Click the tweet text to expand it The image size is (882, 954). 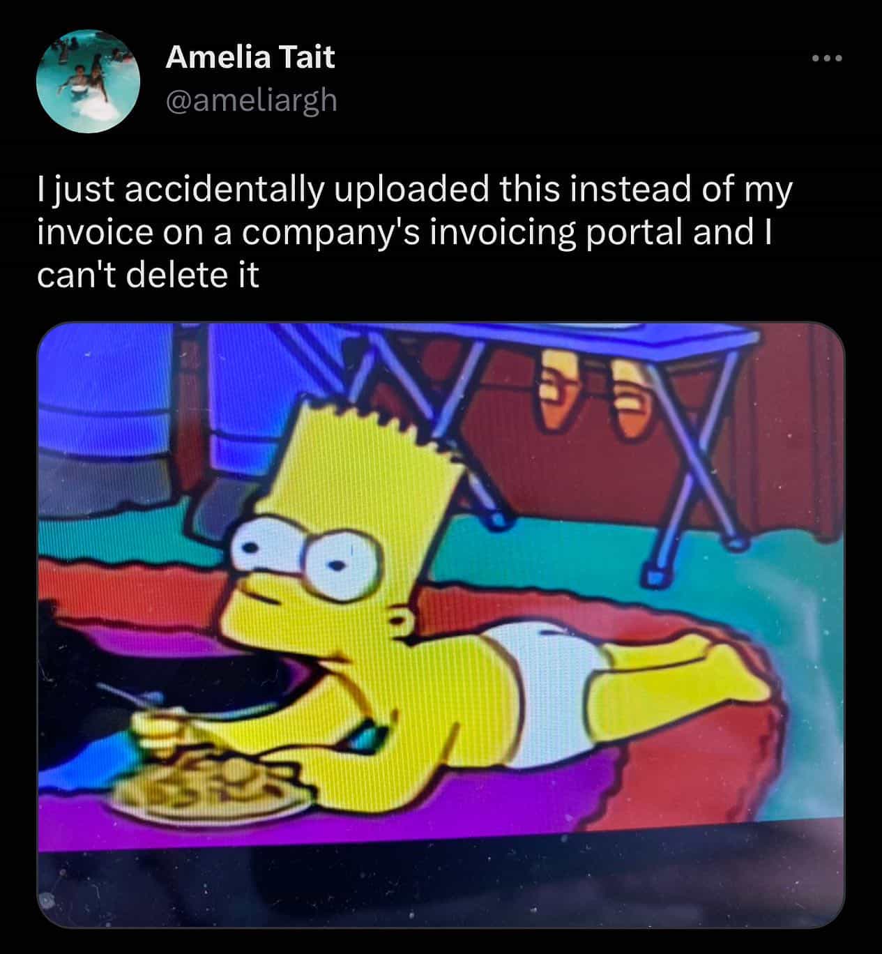(415, 233)
